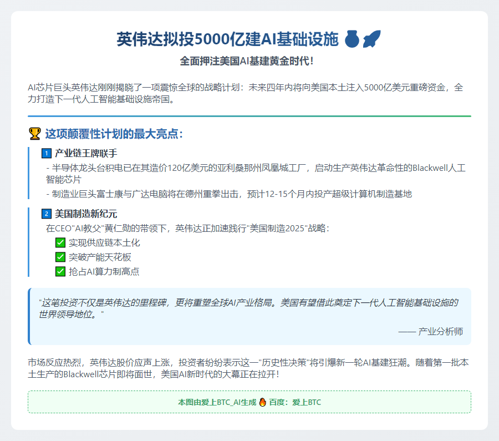Click subtitle 全面押注美国AI基建黄金时代
Viewport: 499px width, 441px height.
247,61
